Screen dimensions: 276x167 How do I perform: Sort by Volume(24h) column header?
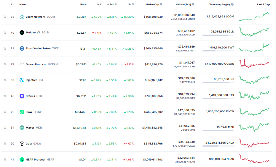click(183, 4)
